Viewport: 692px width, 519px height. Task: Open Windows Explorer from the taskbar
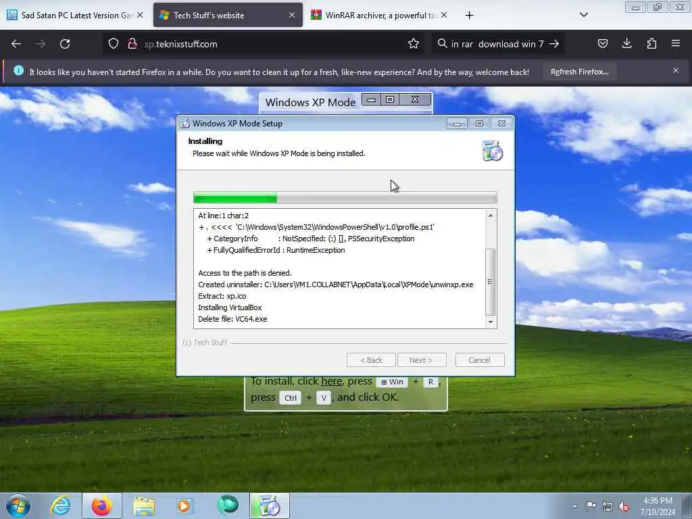tap(144, 506)
